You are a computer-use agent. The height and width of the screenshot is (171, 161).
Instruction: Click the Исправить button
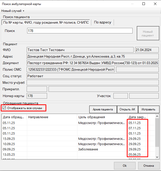(149, 109)
